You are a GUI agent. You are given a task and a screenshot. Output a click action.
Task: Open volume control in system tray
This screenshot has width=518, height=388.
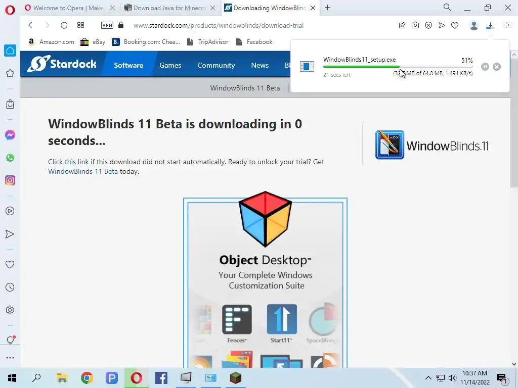(452, 378)
